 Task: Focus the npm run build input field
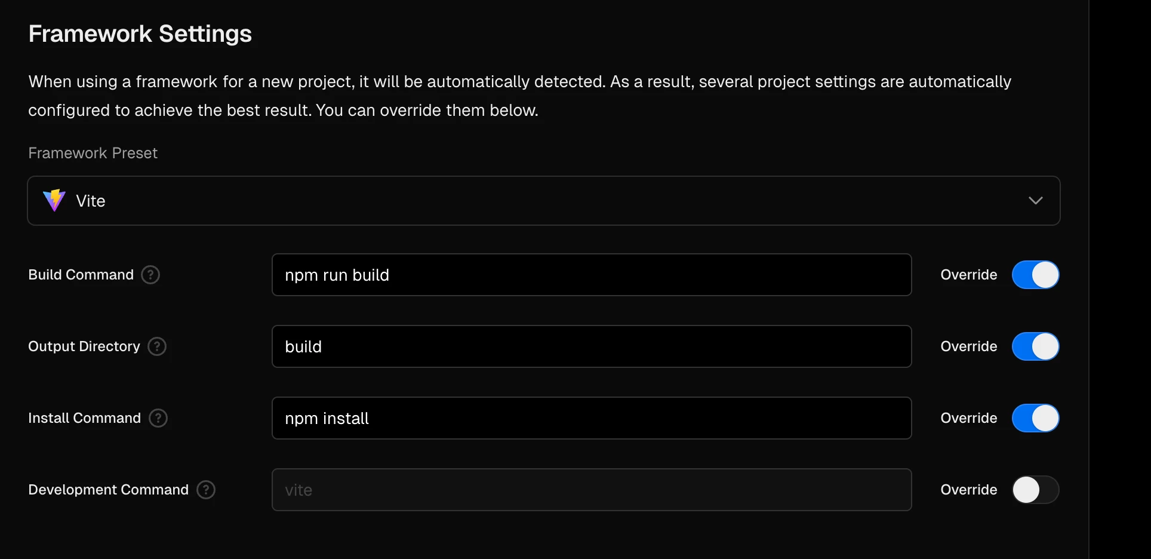coord(592,275)
